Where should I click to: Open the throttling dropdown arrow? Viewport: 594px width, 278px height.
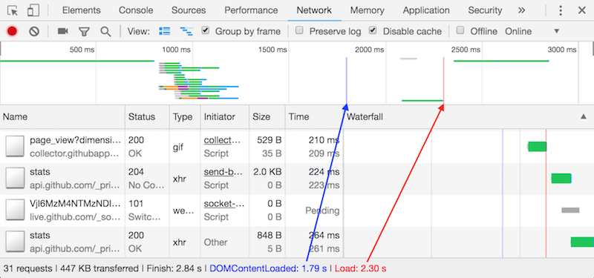click(556, 31)
